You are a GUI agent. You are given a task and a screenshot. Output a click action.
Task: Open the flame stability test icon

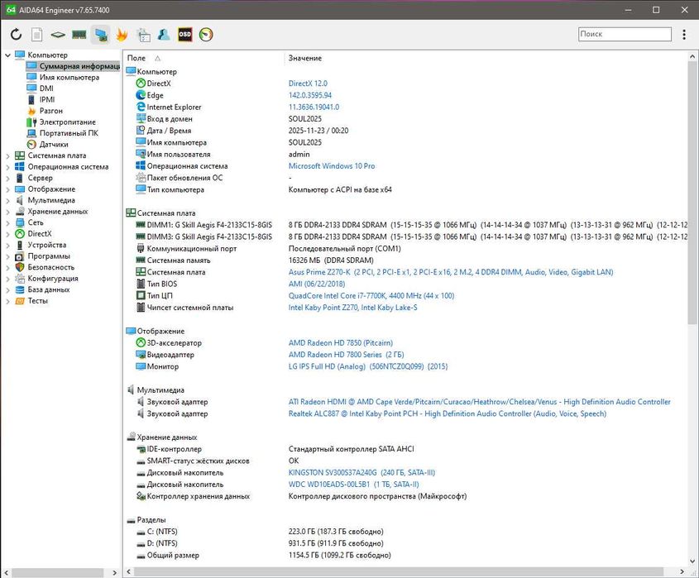(x=122, y=34)
